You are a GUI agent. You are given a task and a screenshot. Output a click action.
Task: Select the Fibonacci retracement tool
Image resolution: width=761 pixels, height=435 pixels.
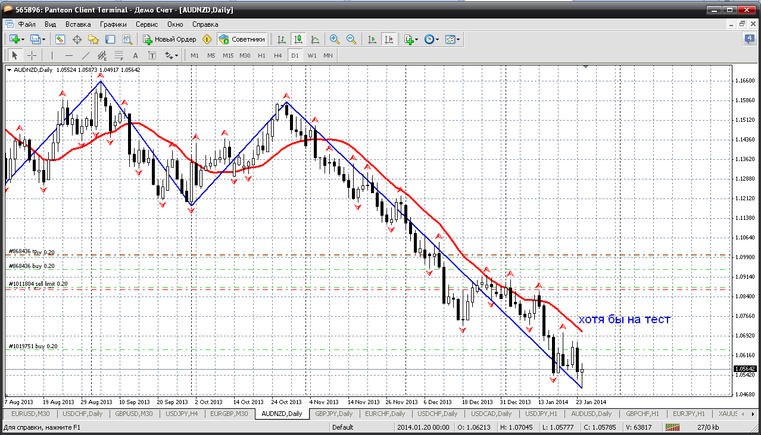(119, 55)
